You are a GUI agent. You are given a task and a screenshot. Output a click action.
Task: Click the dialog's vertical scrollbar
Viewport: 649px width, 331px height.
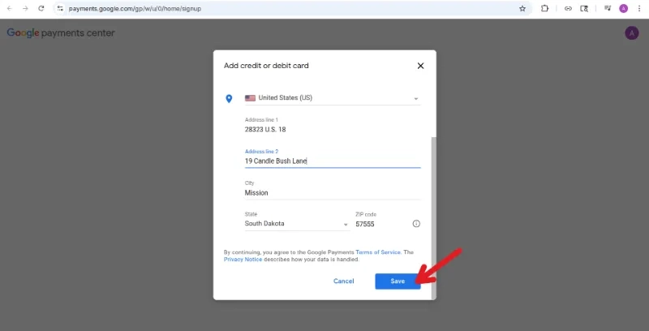click(x=433, y=217)
